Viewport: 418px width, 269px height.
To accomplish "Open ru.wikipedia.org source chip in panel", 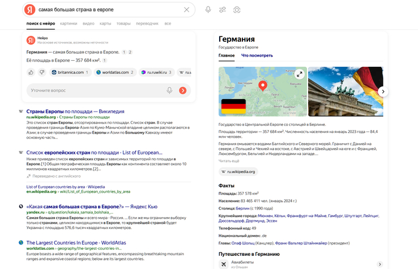I will tap(238, 172).
